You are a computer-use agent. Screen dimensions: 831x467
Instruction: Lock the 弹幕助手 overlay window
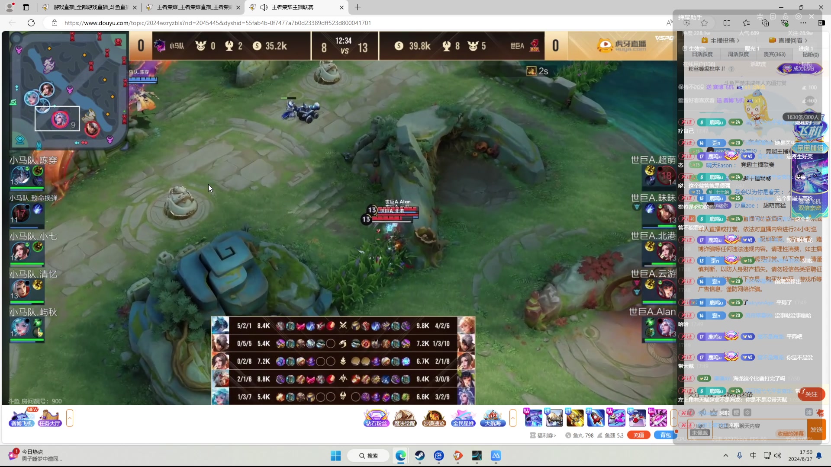pos(786,16)
